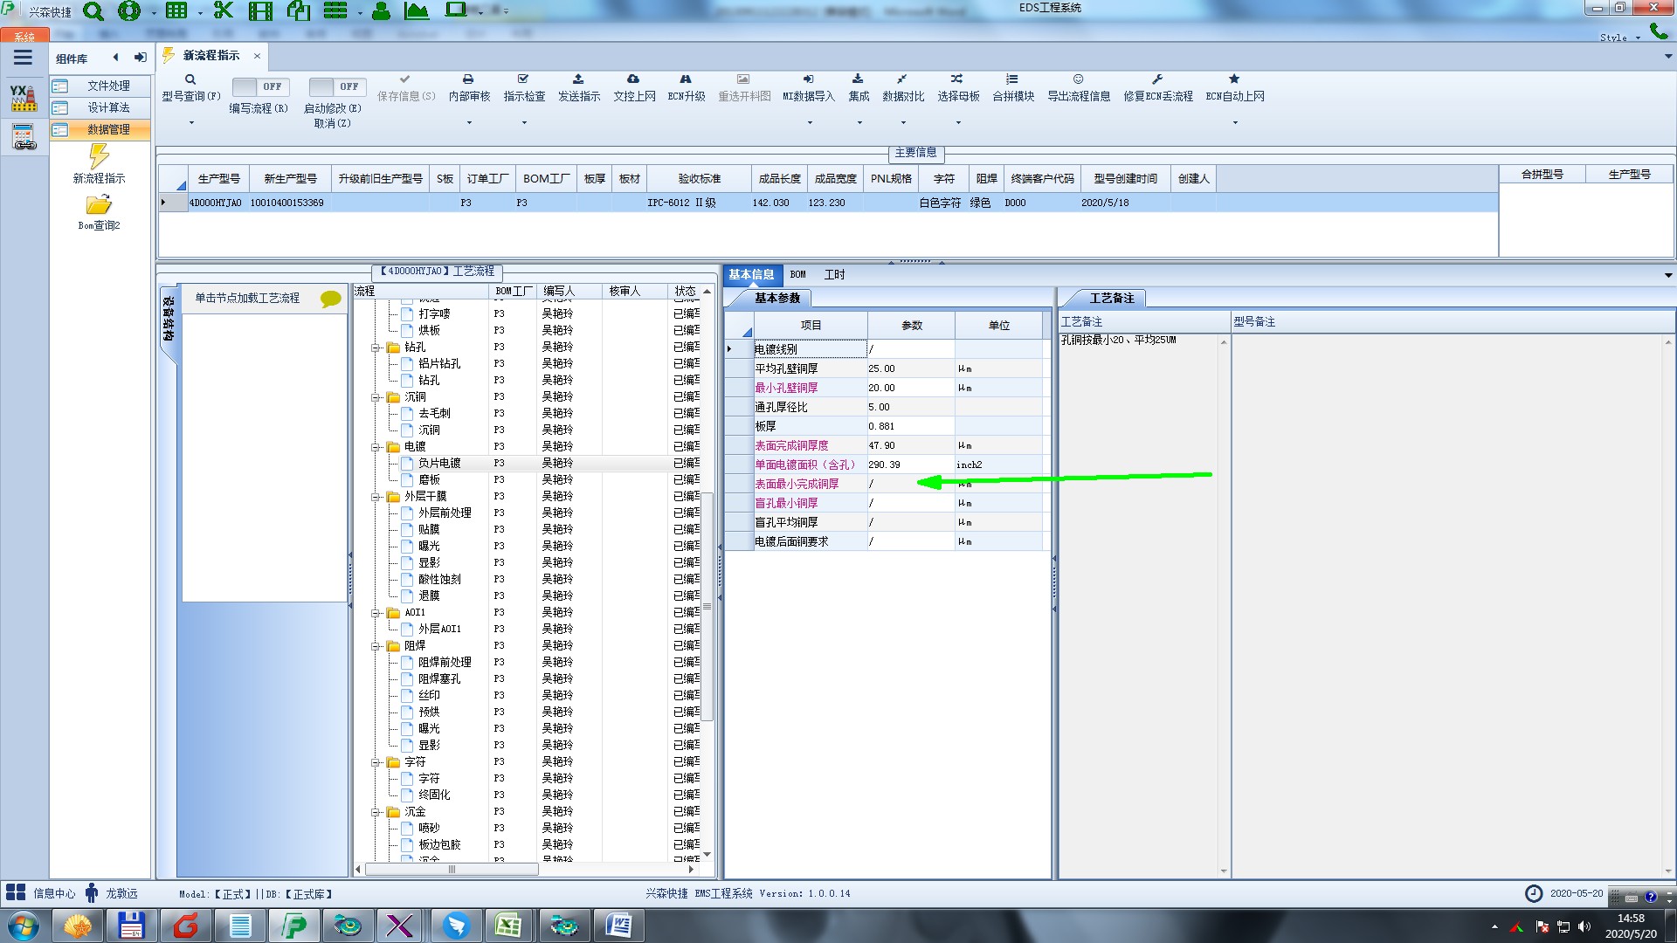Open dropdown arrow under 指示检查
This screenshot has width=1677, height=943.
[x=524, y=122]
